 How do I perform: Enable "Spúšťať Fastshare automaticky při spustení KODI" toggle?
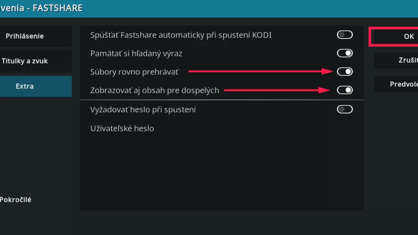coord(344,34)
